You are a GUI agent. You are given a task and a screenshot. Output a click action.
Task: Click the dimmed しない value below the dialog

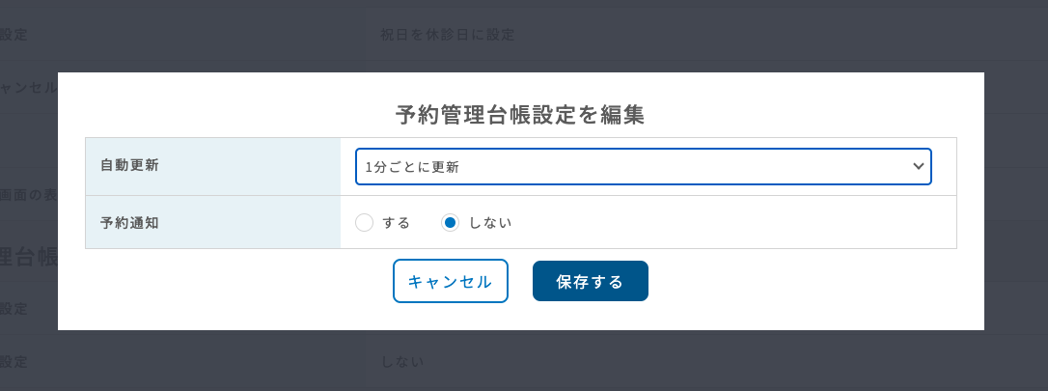point(402,362)
